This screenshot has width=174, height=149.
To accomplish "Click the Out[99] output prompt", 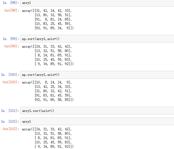I will [12, 46].
